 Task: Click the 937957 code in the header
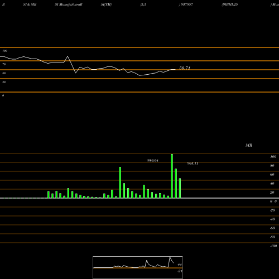tap(186, 4)
